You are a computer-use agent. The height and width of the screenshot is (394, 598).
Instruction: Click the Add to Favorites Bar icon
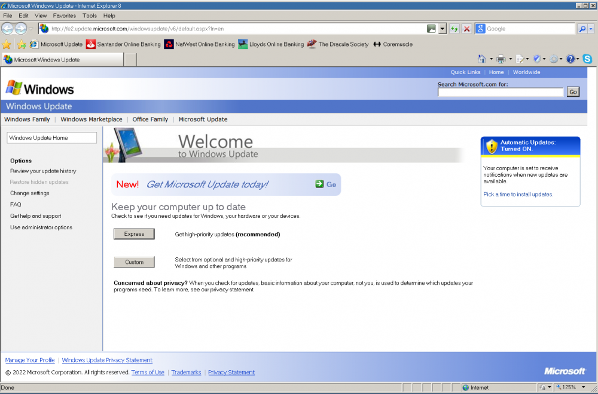click(22, 44)
